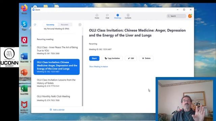Select the Upcoming meetings tab
This screenshot has height=121, width=216.
(50, 25)
